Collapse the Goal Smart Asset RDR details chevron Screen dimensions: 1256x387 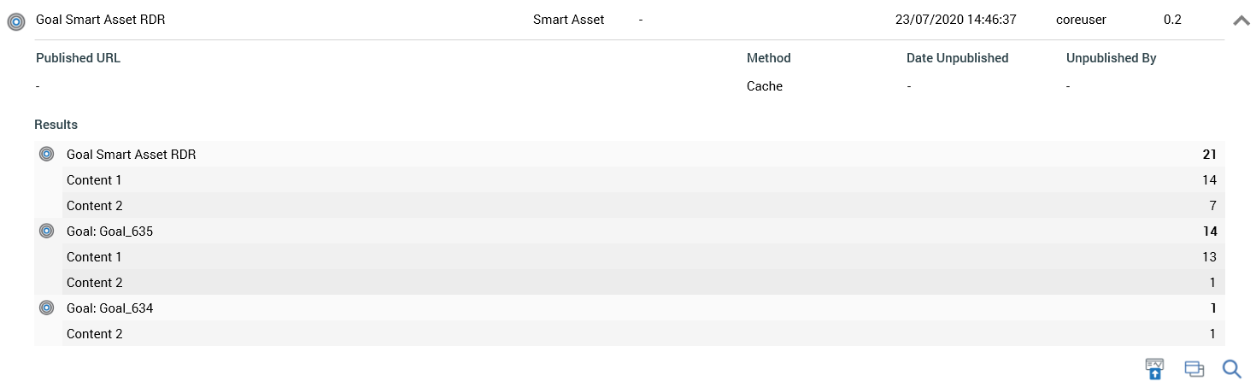pyautogui.click(x=1241, y=21)
